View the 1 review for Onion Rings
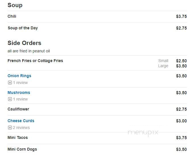The width and height of the screenshot is (194, 156). tap(20, 83)
